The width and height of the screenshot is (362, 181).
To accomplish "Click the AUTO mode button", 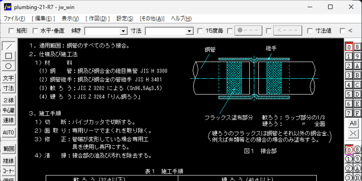I will point(8,132).
